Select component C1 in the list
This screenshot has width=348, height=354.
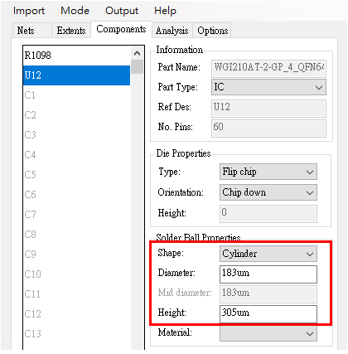pyautogui.click(x=77, y=95)
